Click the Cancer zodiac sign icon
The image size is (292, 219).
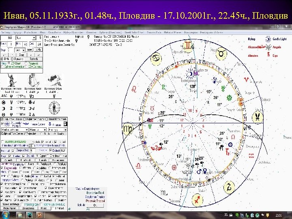156,59
